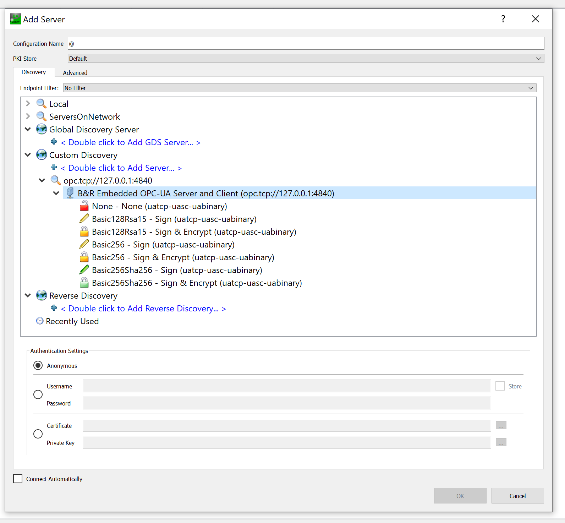Click the Custom Discovery globe icon

pyautogui.click(x=42, y=155)
